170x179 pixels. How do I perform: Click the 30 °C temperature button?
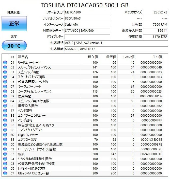tap(14, 46)
